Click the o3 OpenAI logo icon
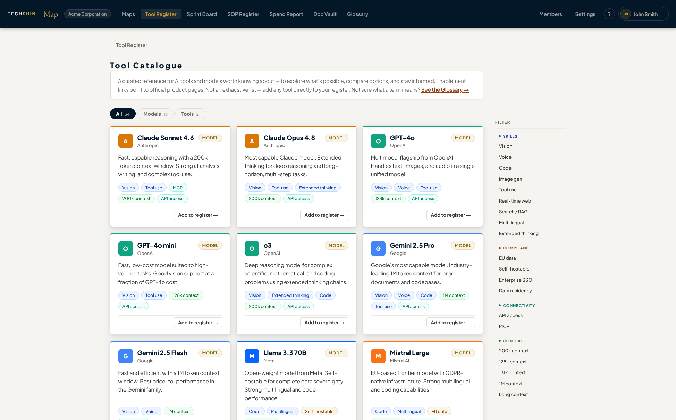This screenshot has width=676, height=420. point(252,249)
